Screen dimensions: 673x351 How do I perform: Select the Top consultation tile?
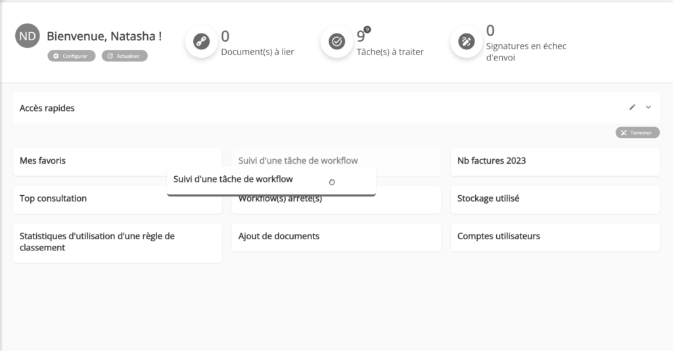[90, 200]
